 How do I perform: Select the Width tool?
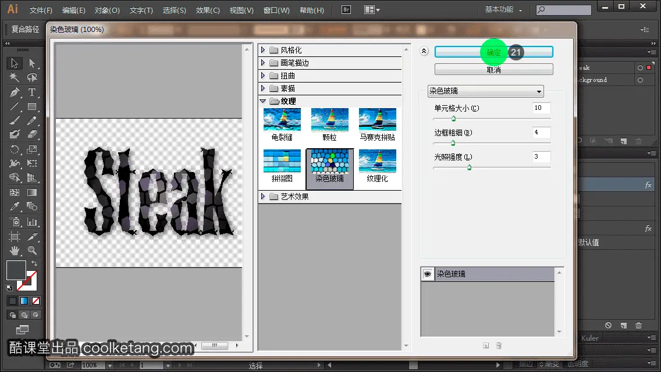click(x=15, y=163)
